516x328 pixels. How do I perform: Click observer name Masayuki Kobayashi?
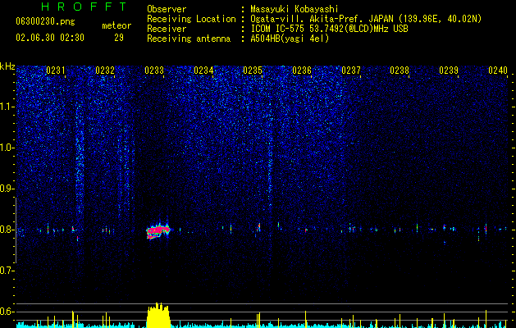click(295, 9)
